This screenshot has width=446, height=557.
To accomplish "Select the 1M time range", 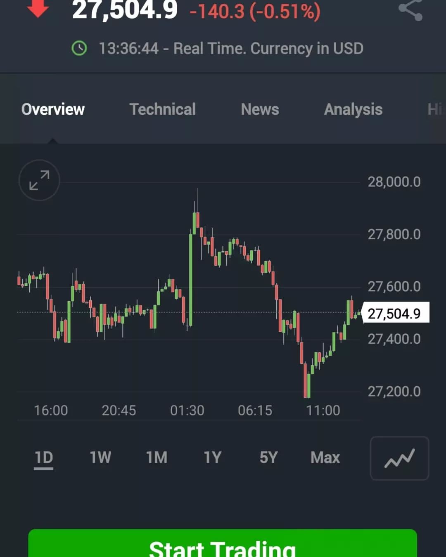I will [157, 458].
